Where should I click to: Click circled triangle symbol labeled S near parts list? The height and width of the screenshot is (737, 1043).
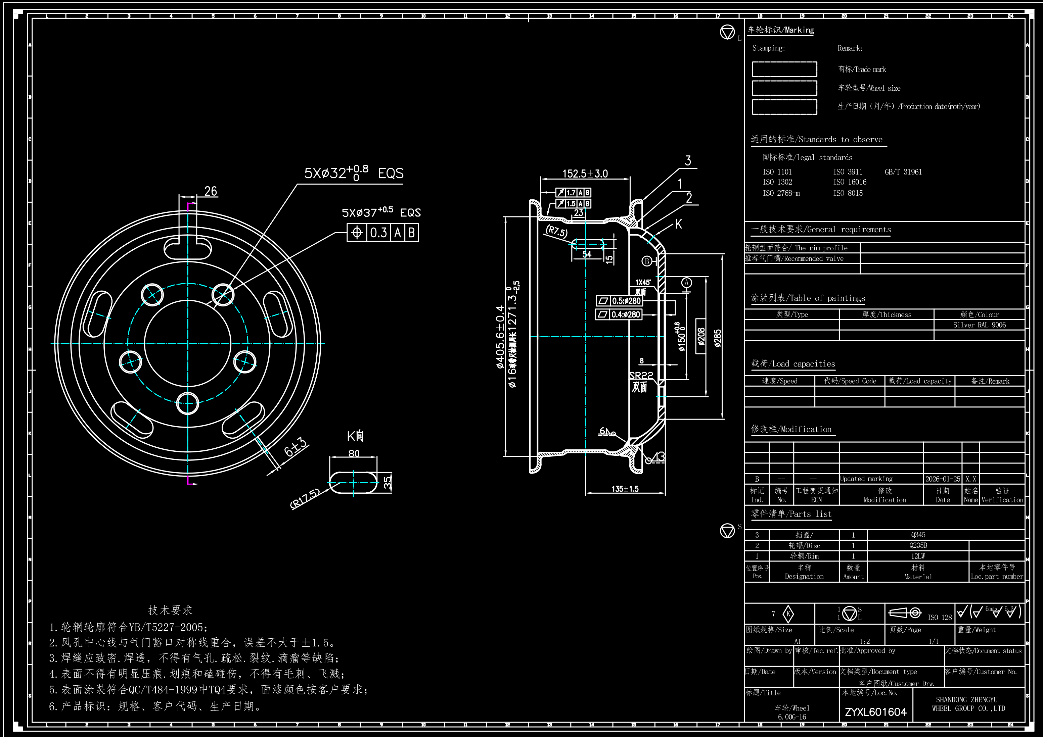pyautogui.click(x=727, y=530)
